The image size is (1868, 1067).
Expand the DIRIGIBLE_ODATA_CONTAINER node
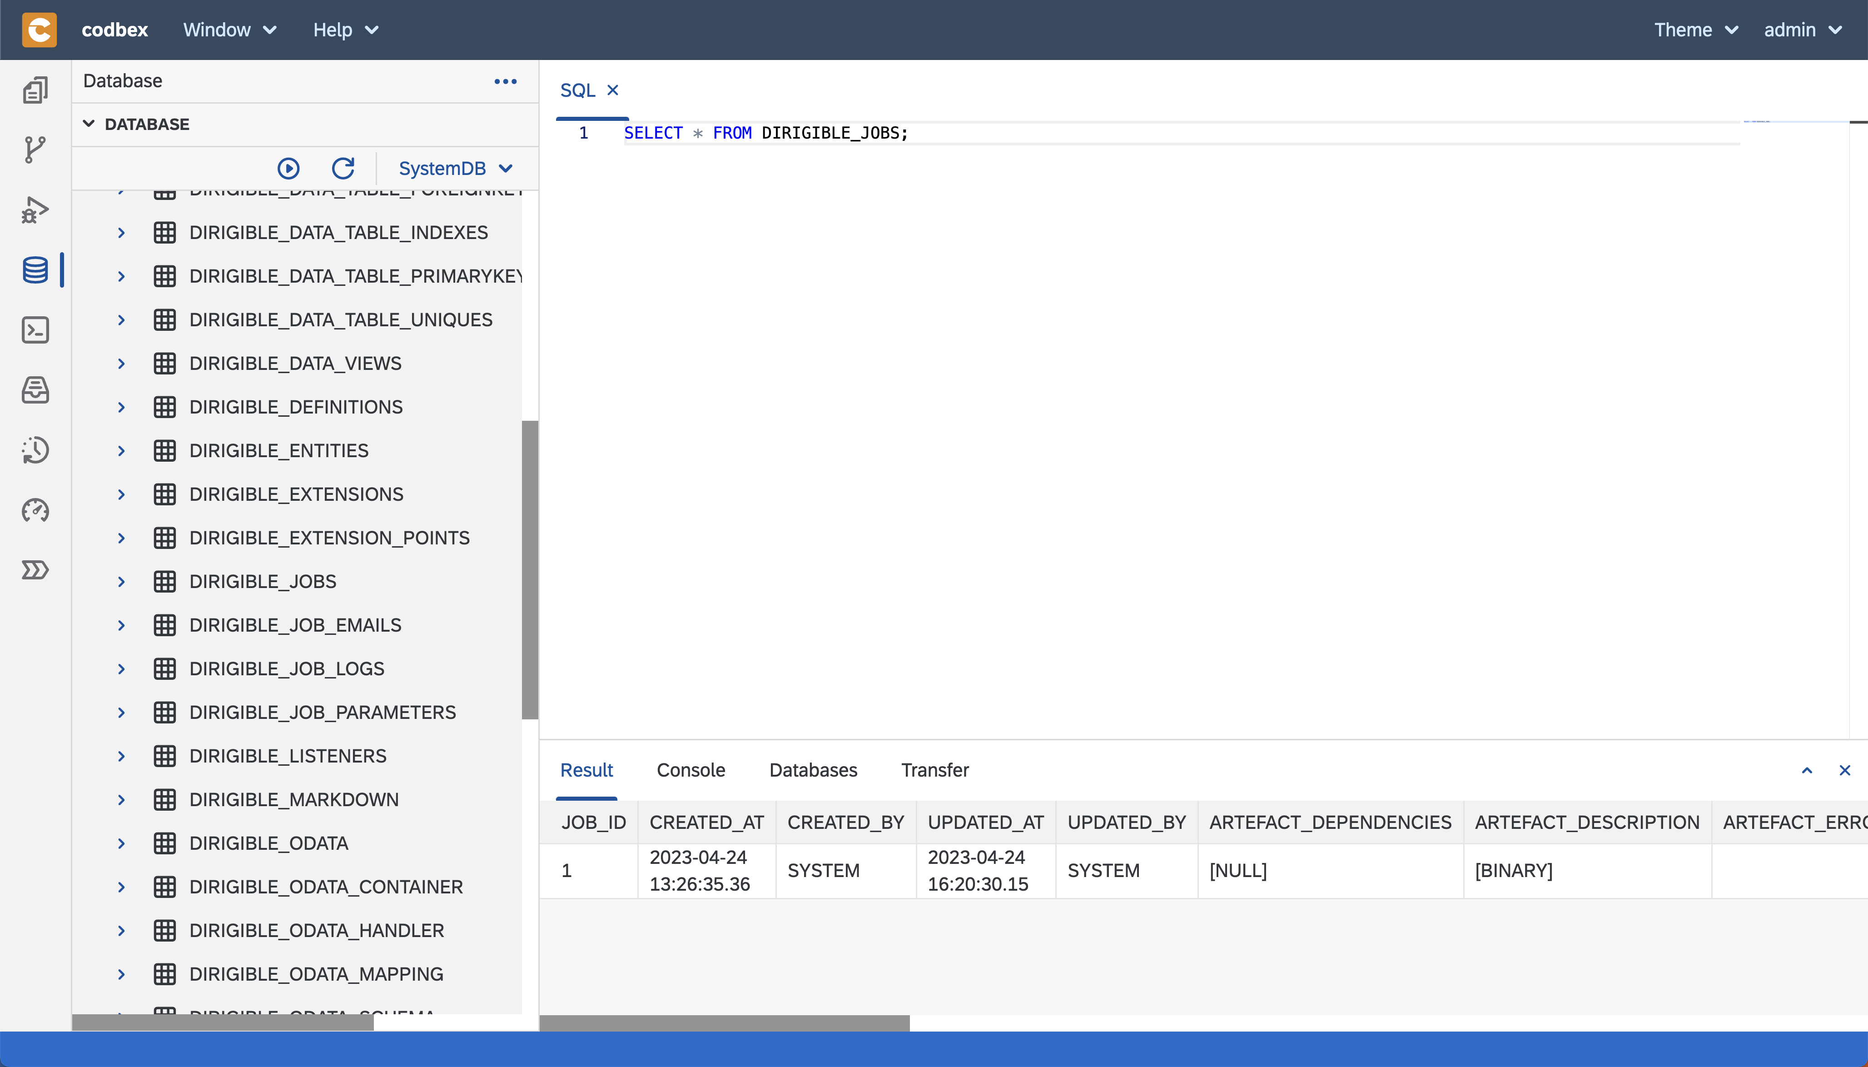122,888
